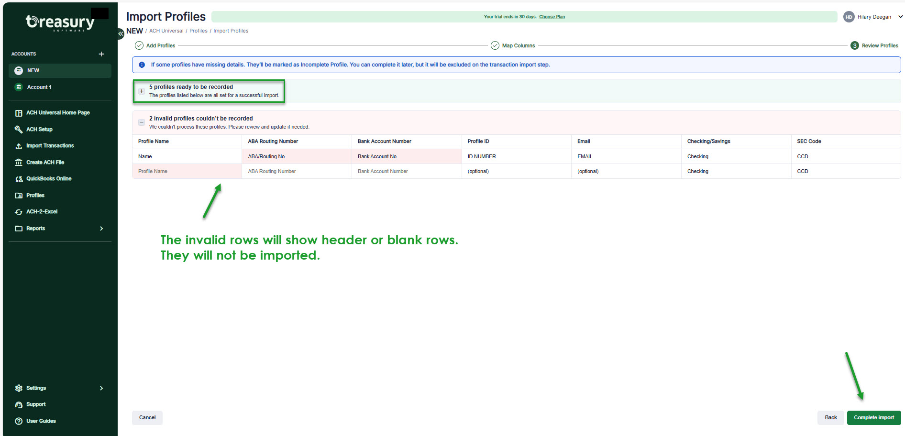Navigate to Profiles in the breadcrumb
This screenshot has height=436, width=905.
coord(199,31)
